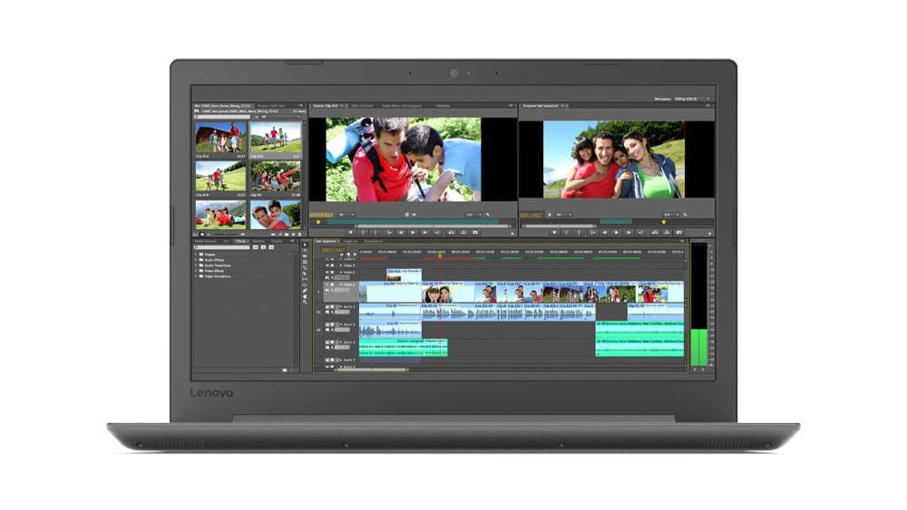Pick the Pen tool in tools panel

click(305, 290)
